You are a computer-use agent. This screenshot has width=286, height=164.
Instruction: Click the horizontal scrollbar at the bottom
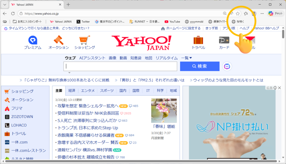[140, 161]
